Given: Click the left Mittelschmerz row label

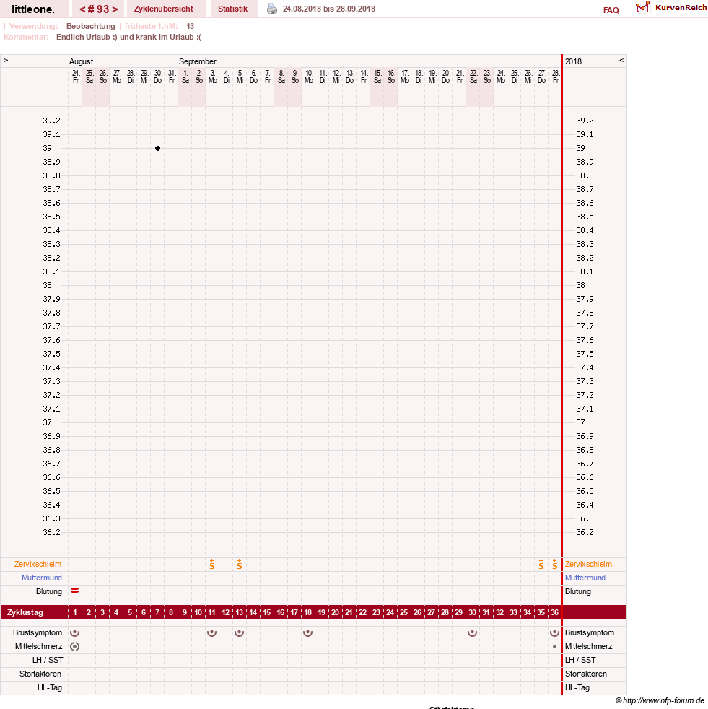Looking at the screenshot, I should coord(38,646).
